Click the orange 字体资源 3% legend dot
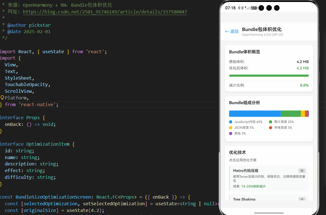The width and height of the screenshot is (326, 215). tap(270, 128)
